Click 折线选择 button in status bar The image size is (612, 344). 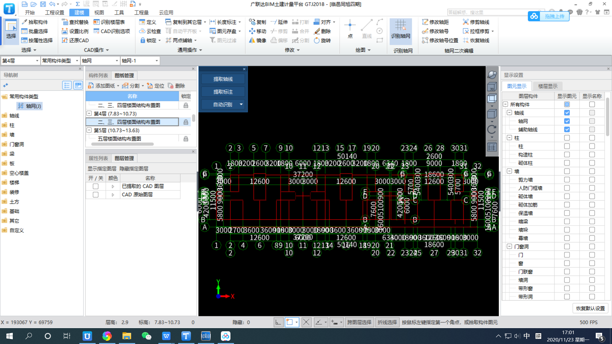coord(387,322)
